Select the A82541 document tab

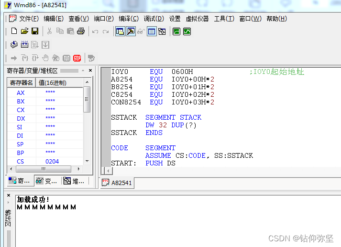117,183
